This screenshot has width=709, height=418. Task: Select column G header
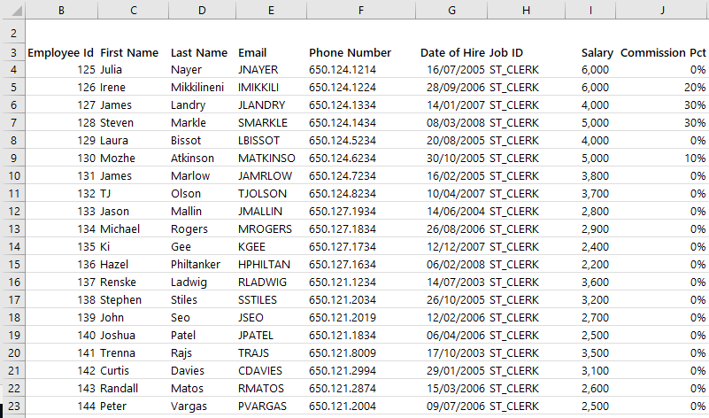tap(451, 10)
